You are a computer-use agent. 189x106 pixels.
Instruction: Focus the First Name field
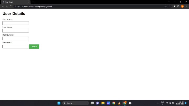click(15, 23)
